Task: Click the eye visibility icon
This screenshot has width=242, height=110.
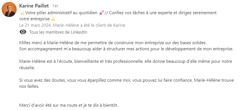Action: (x=23, y=32)
